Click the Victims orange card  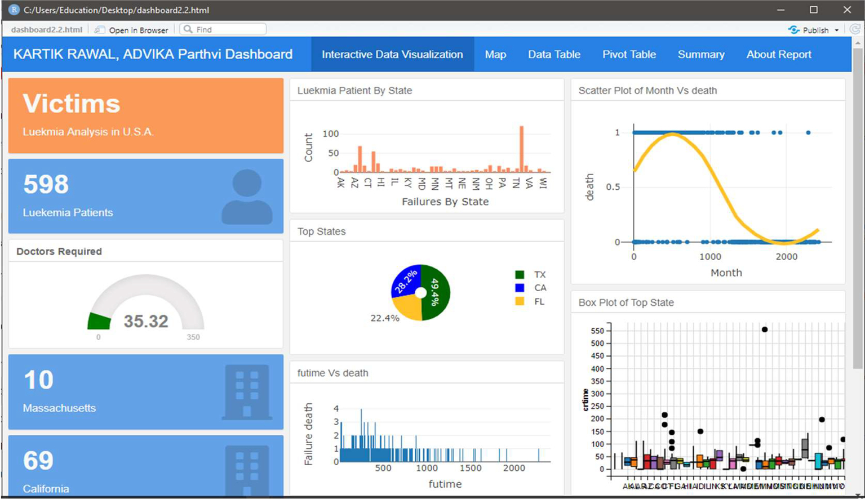[x=146, y=116]
